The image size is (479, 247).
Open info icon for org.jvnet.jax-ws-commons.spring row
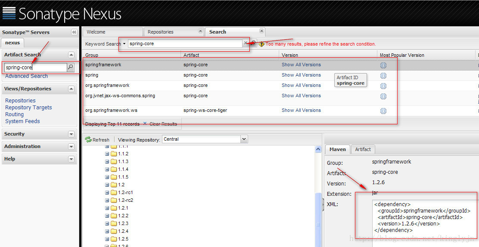383,96
